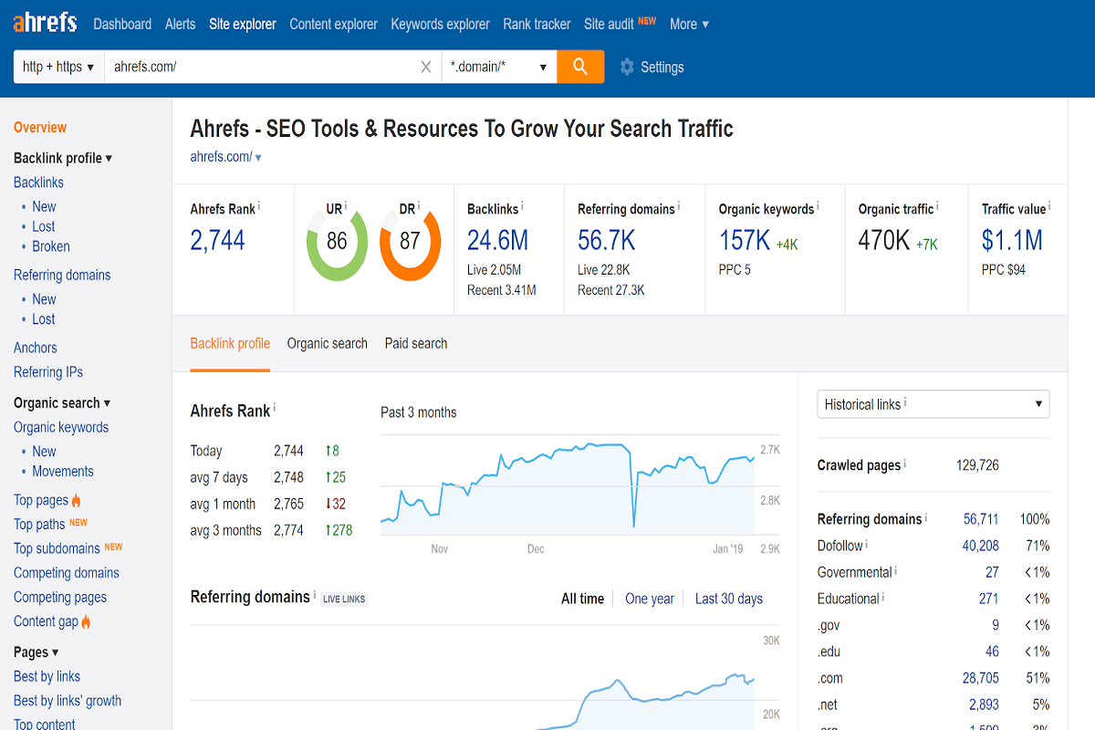This screenshot has width=1095, height=730.
Task: Select All time referring domains range
Action: (582, 599)
